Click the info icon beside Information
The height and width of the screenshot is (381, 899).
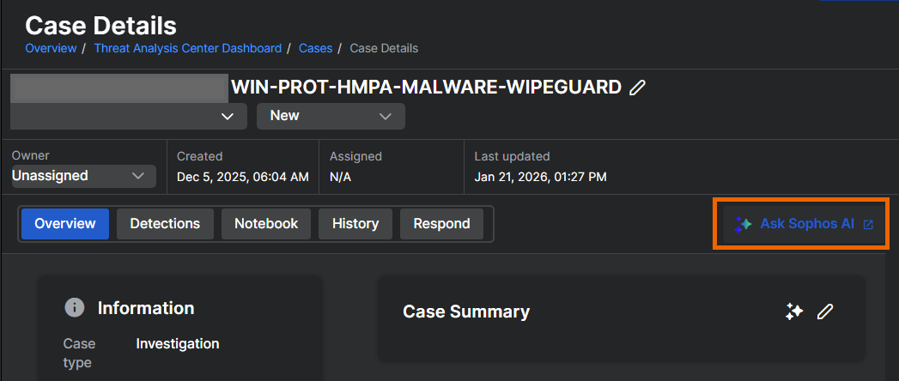tap(76, 308)
